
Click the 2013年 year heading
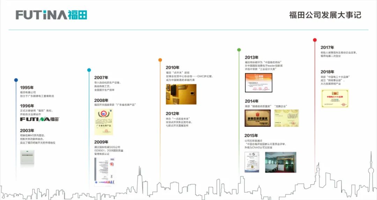tap(251, 57)
